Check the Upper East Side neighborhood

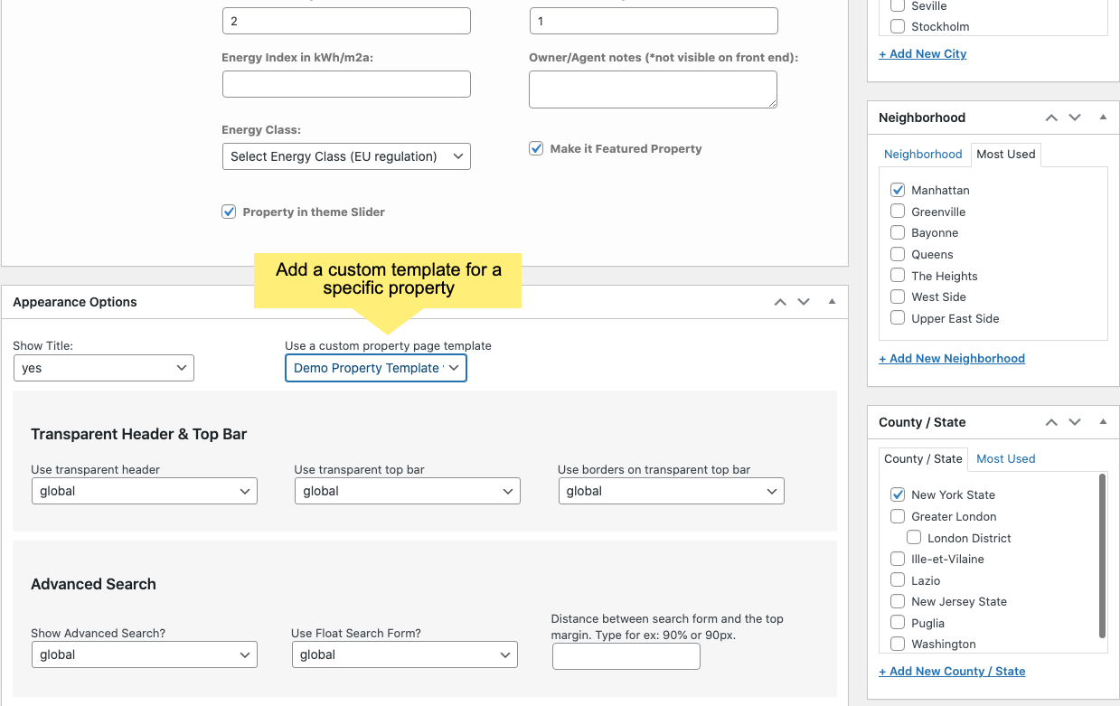point(898,318)
